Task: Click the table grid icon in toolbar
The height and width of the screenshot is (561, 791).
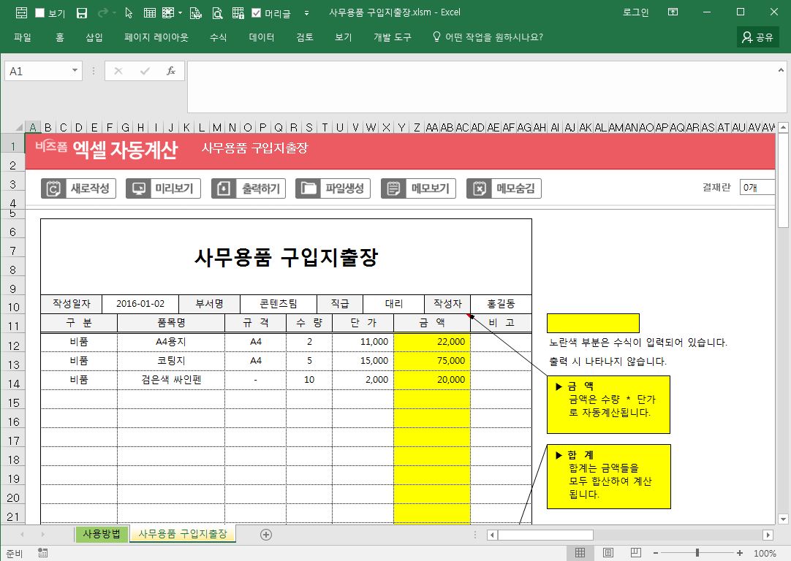Action: 150,13
